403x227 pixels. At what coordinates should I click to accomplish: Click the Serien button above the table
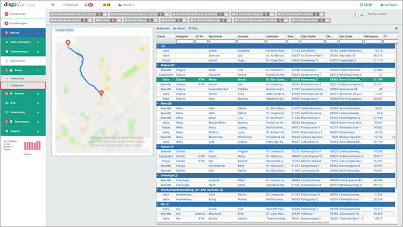[x=179, y=29]
